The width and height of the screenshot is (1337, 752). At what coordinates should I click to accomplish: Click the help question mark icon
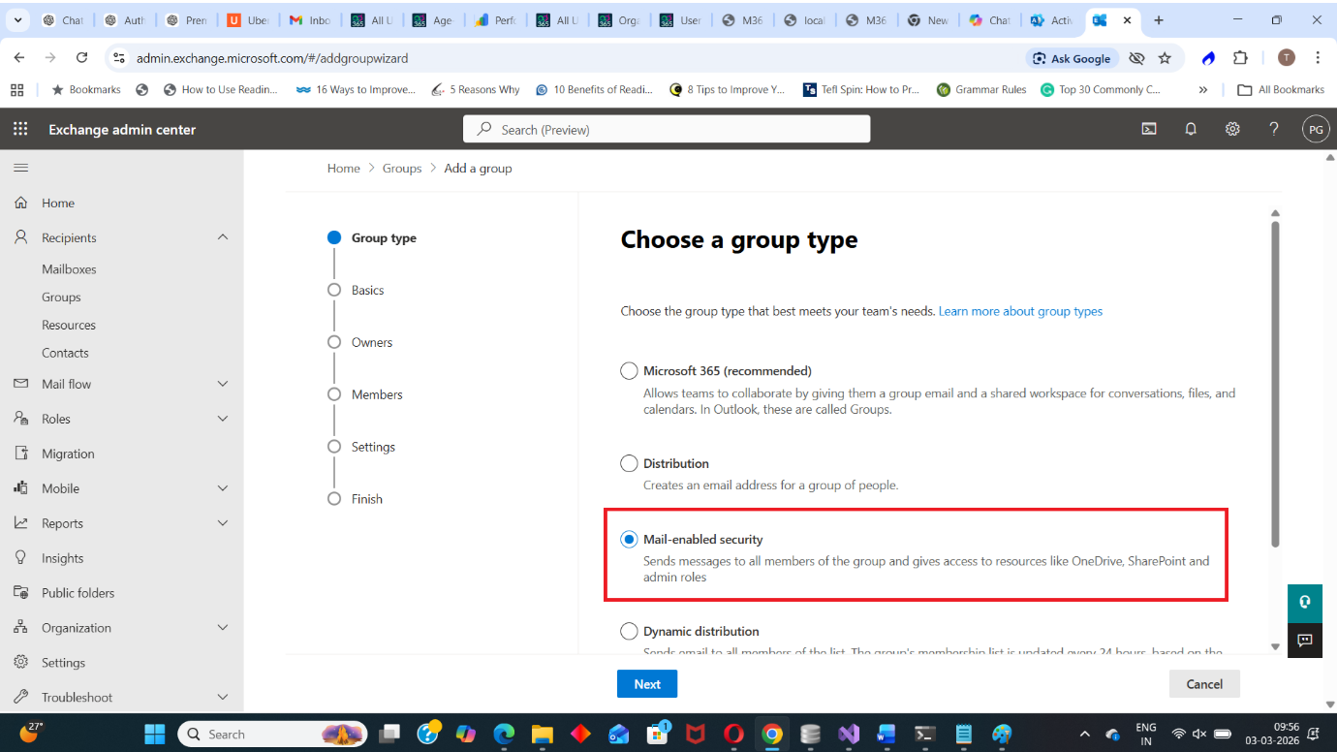(1274, 129)
